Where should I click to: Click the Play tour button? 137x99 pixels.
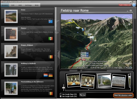(83, 95)
